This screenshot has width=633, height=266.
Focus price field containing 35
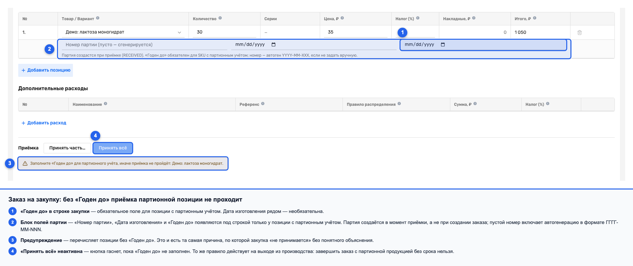[355, 32]
